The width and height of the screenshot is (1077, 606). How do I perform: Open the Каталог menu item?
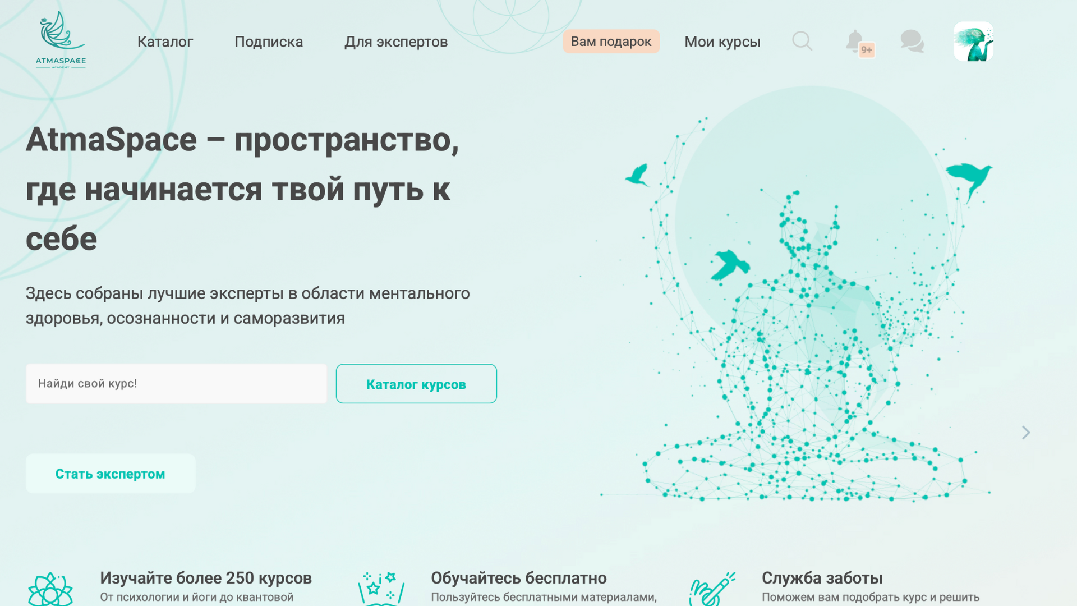pyautogui.click(x=165, y=42)
